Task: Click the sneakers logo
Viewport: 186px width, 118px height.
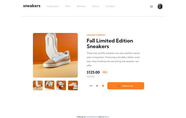Action: [x=32, y=6]
